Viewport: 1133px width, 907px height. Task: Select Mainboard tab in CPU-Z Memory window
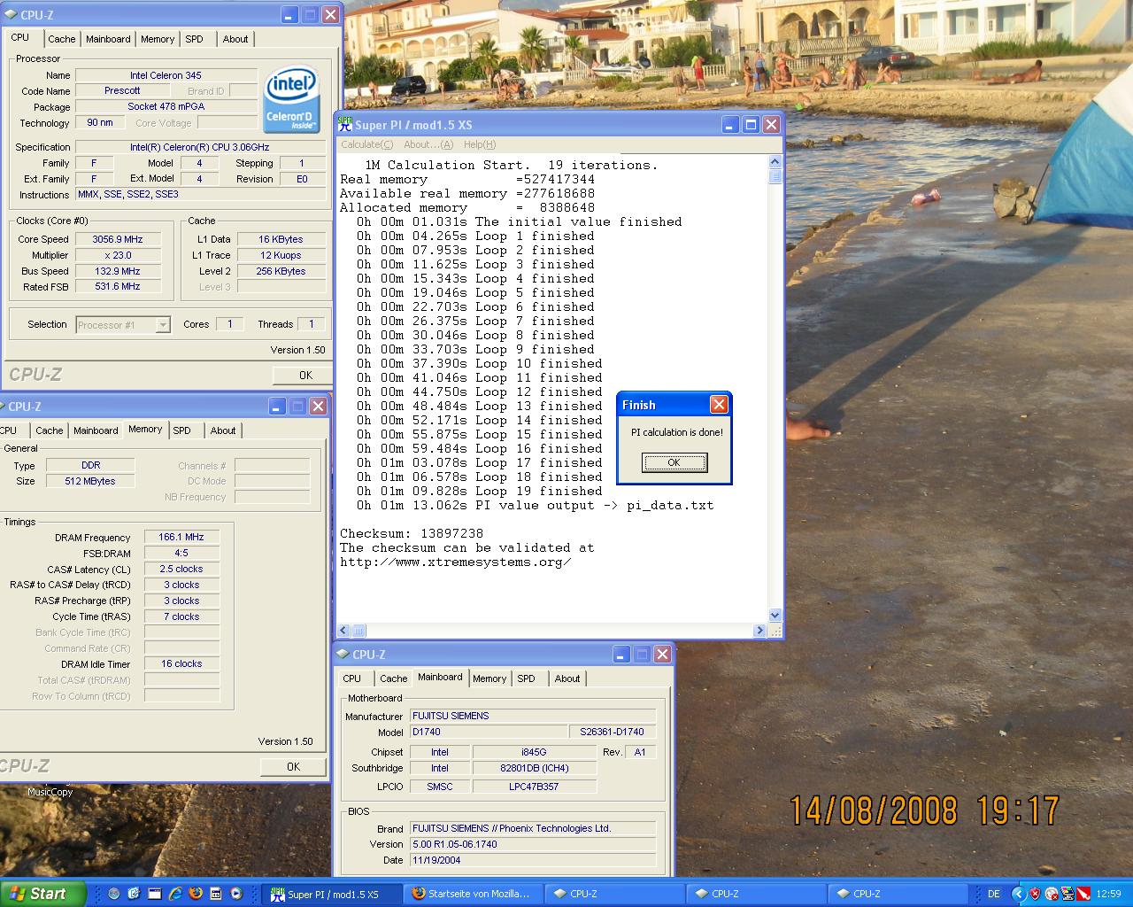96,430
